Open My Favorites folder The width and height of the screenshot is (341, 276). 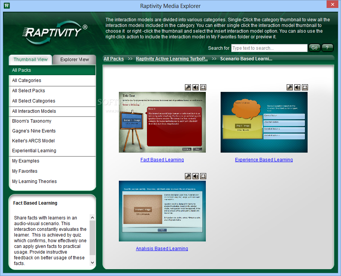pyautogui.click(x=52, y=171)
